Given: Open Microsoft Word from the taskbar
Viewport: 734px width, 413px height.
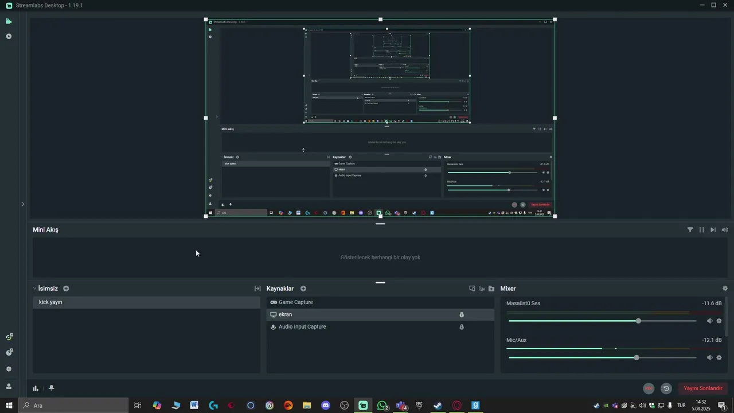Looking at the screenshot, I should click(x=194, y=406).
